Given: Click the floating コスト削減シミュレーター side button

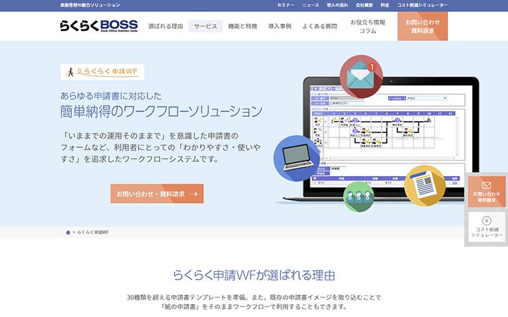Looking at the screenshot, I should point(487,227).
